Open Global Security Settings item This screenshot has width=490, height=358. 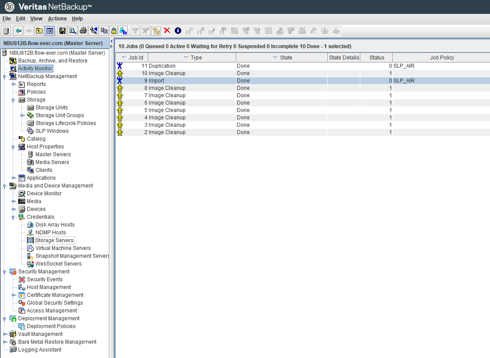point(55,303)
